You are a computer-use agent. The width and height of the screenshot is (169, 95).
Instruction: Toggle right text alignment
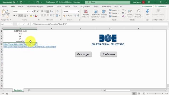point(48,16)
